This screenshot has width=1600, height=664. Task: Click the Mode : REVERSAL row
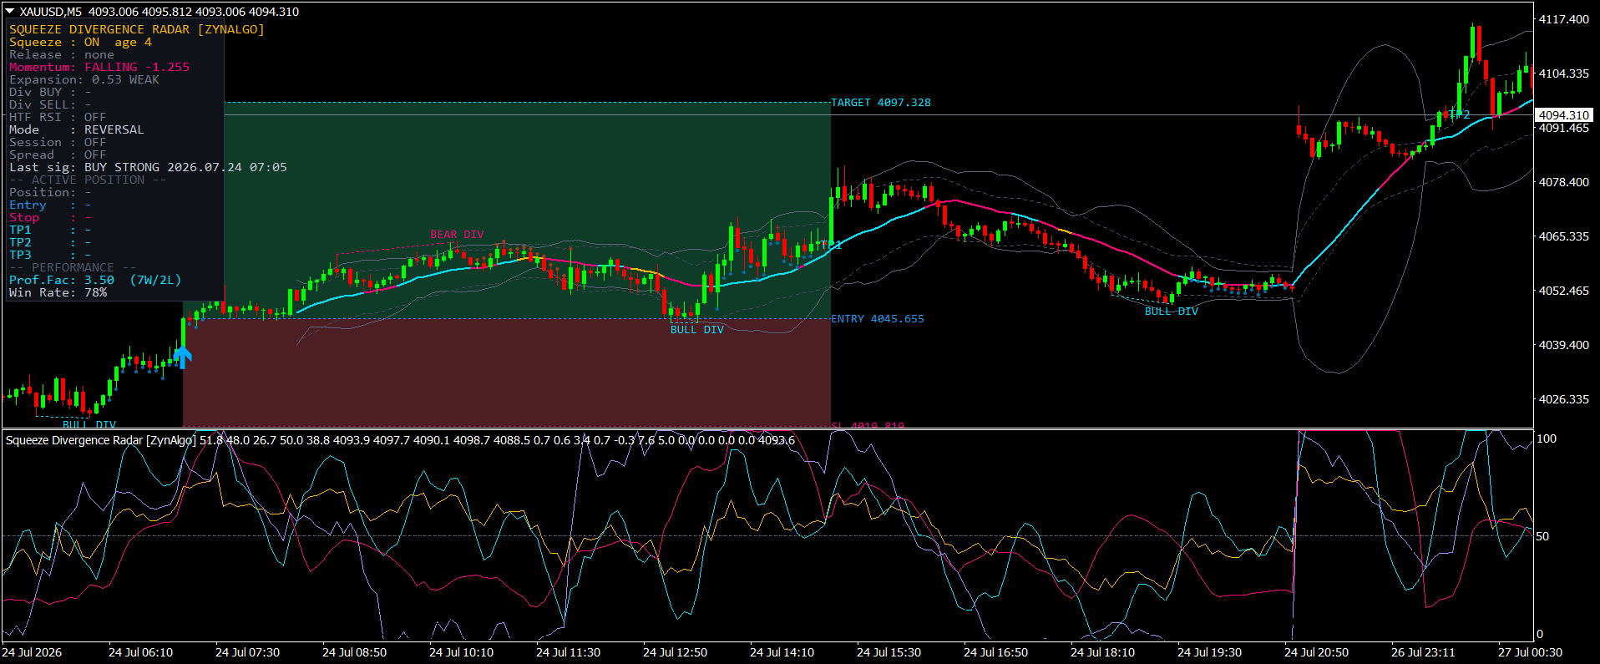77,129
